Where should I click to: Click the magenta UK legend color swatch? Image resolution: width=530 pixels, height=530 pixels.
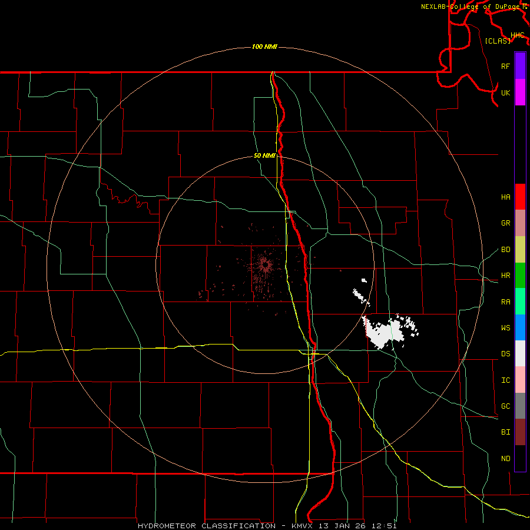point(520,92)
